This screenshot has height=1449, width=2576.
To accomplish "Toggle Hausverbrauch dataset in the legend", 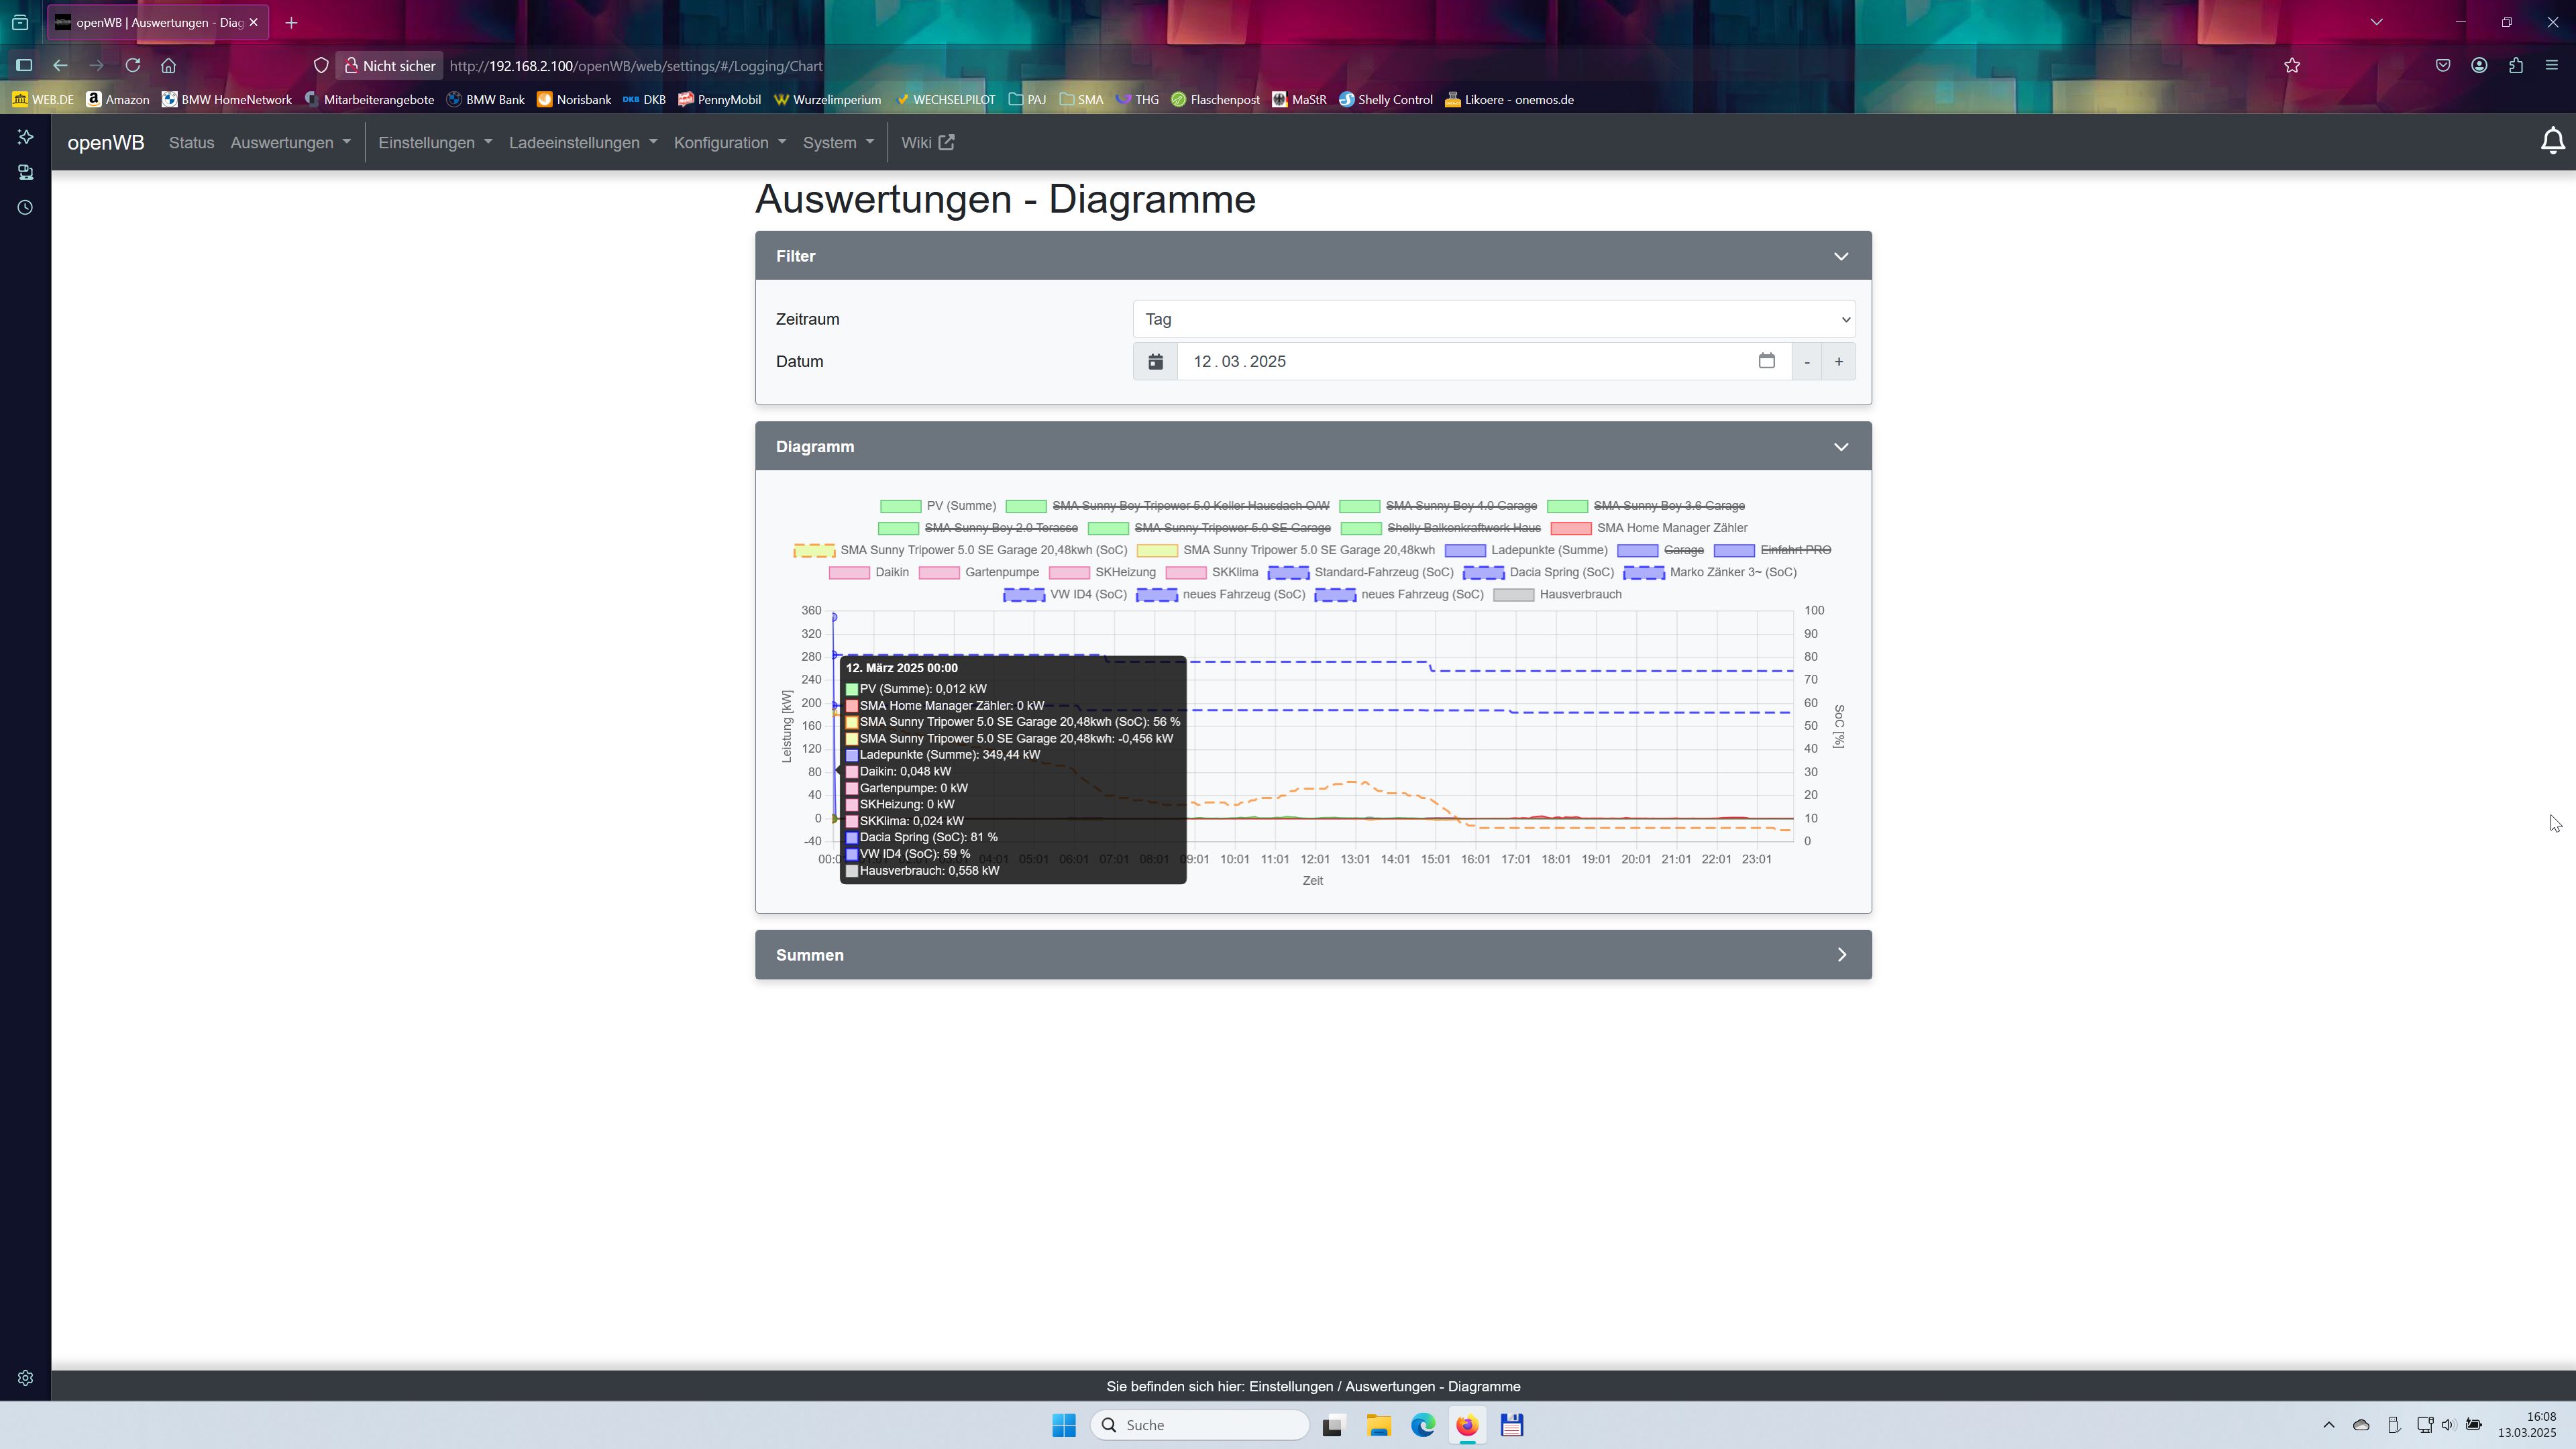I will point(1580,595).
